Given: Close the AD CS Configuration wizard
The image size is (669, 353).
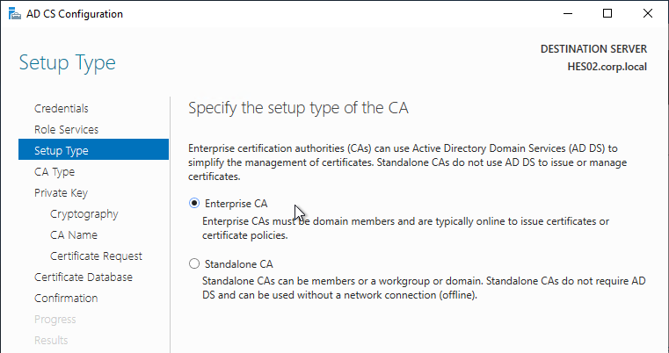Looking at the screenshot, I should pyautogui.click(x=647, y=14).
